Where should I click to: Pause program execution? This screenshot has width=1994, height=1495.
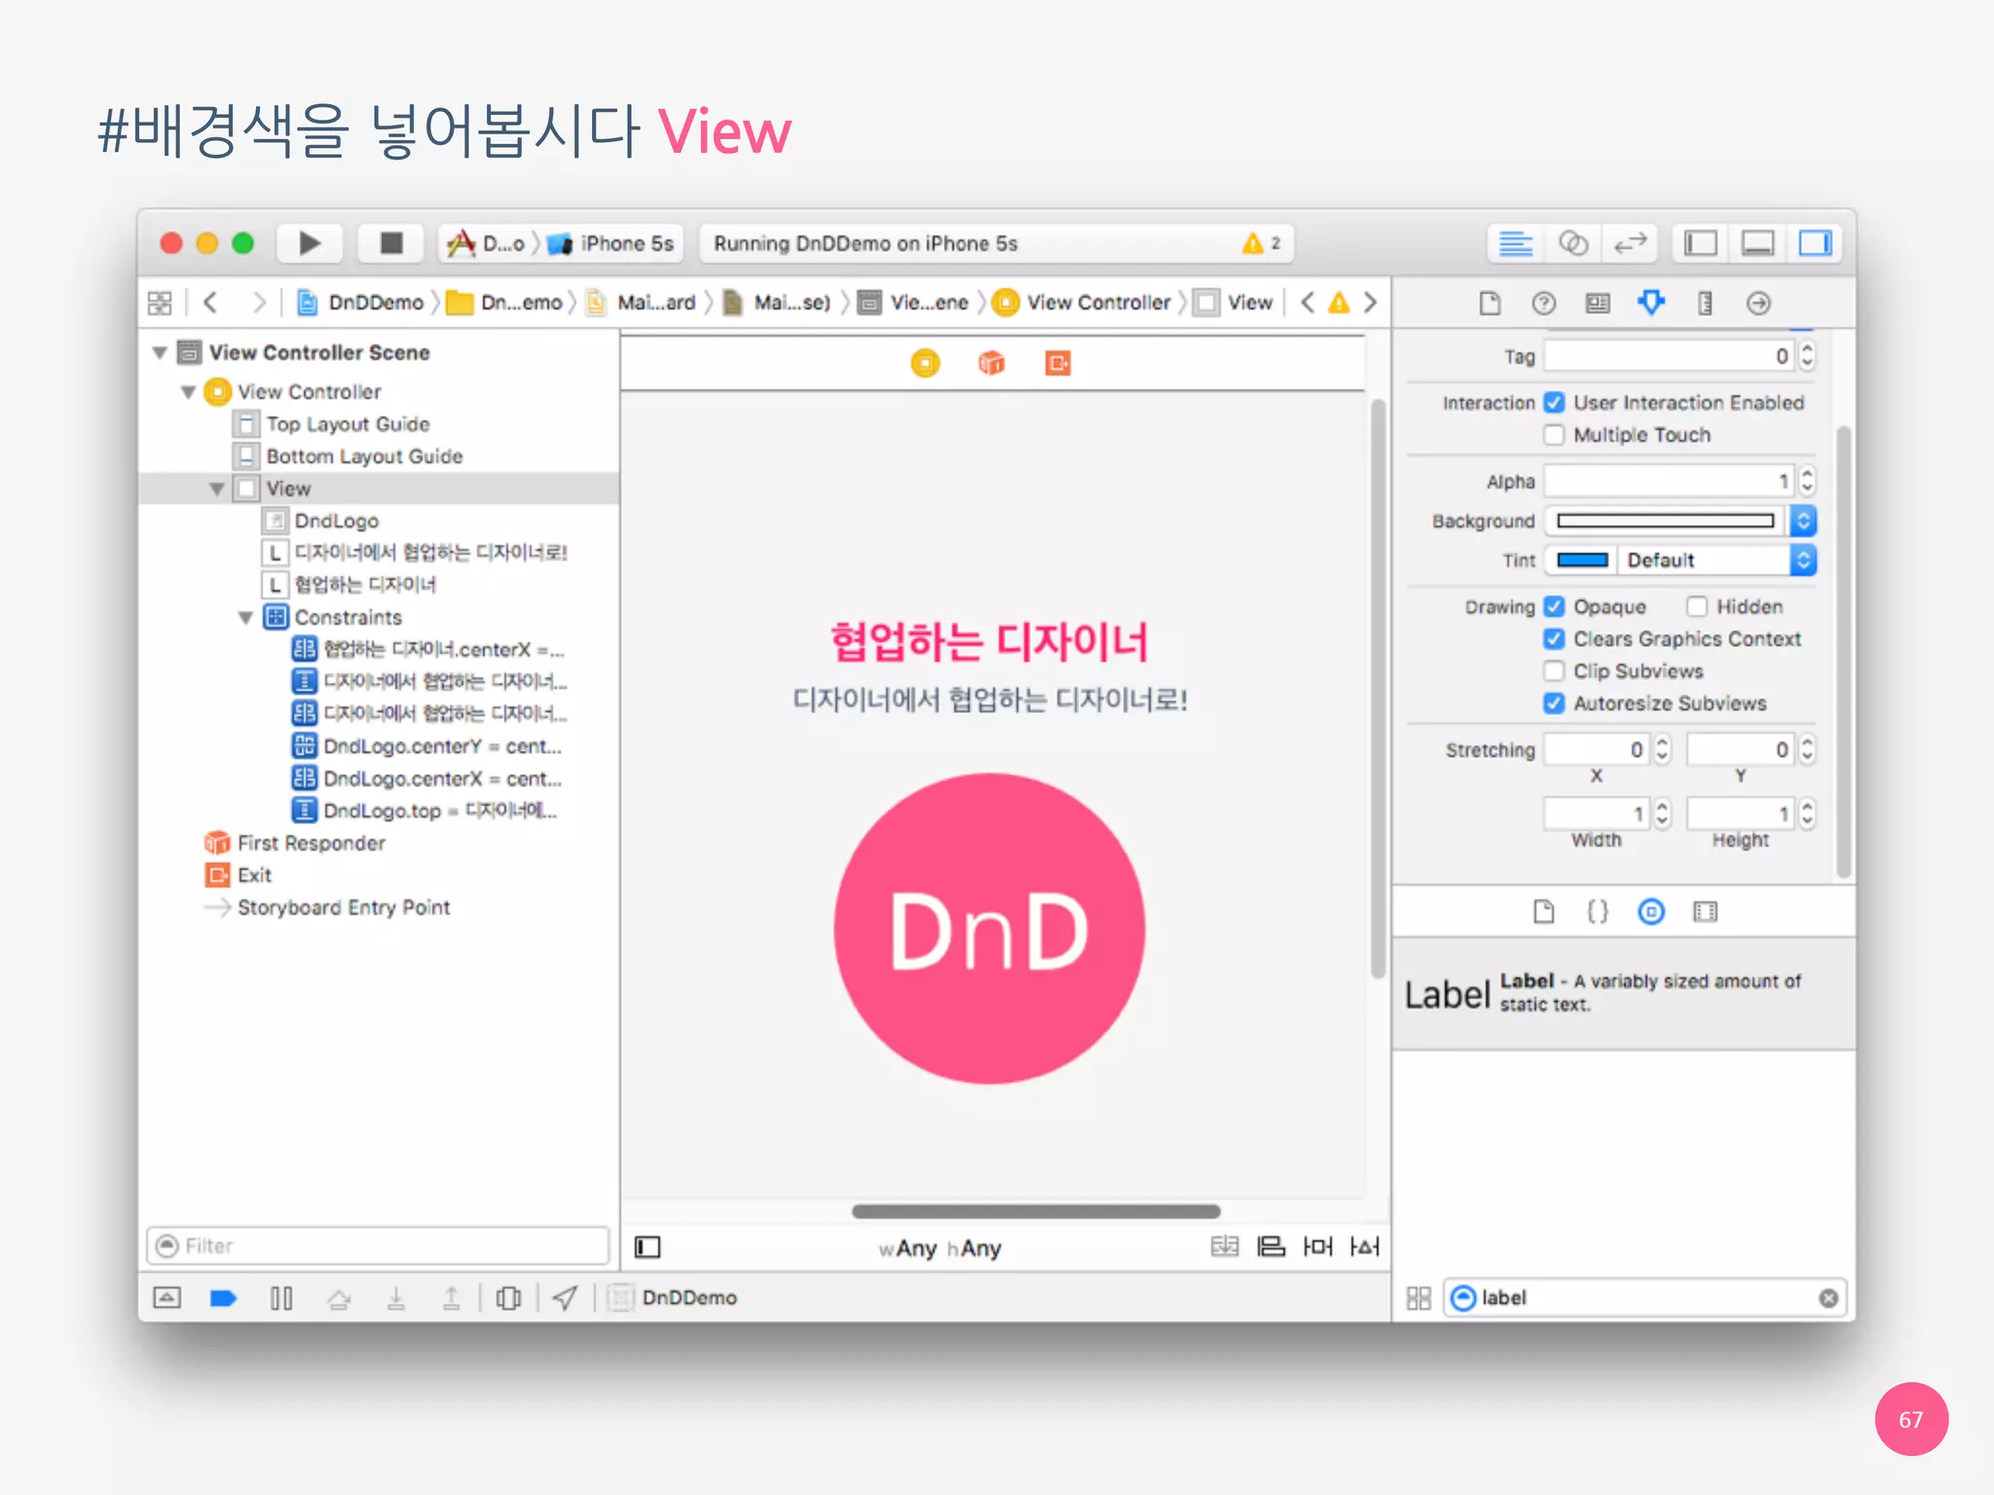[x=281, y=1298]
